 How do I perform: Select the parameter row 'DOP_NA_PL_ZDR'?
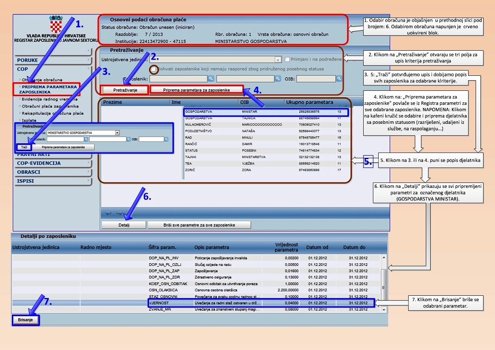pyautogui.click(x=196, y=277)
